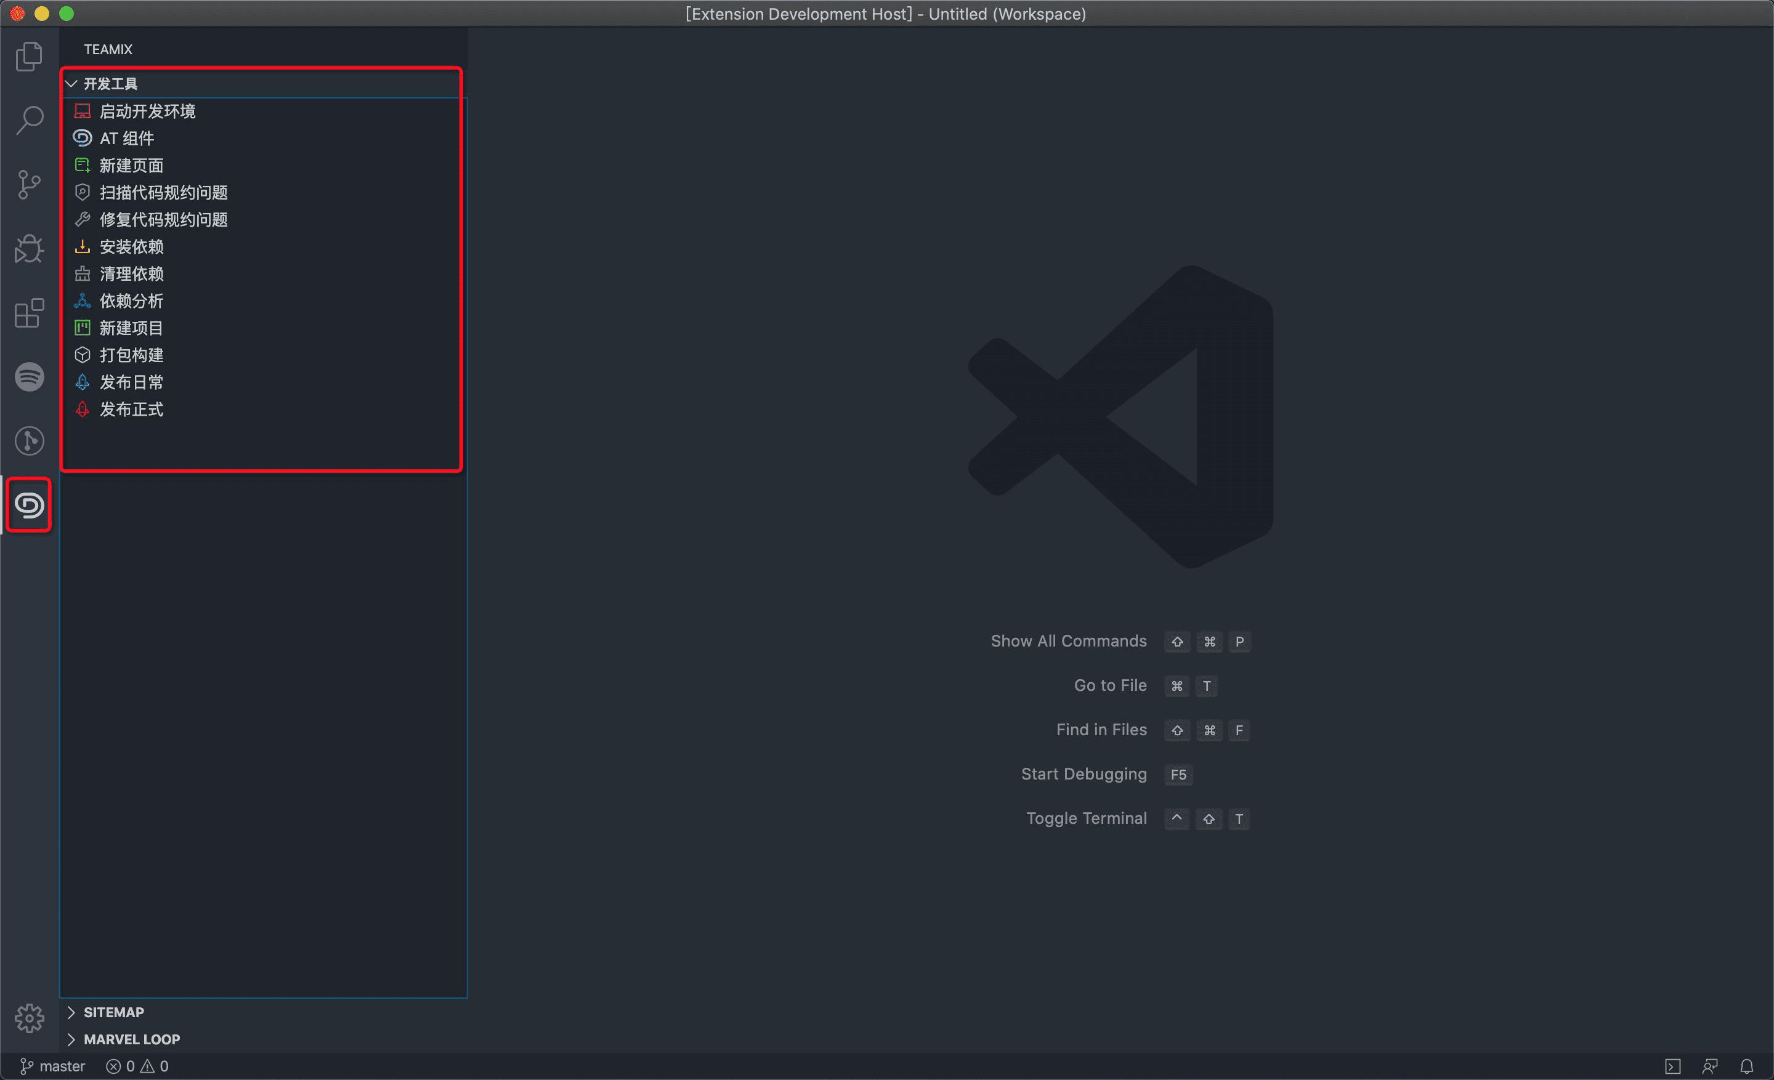The height and width of the screenshot is (1080, 1774).
Task: Click the broom icon for 清理依赖
Action: pos(82,273)
